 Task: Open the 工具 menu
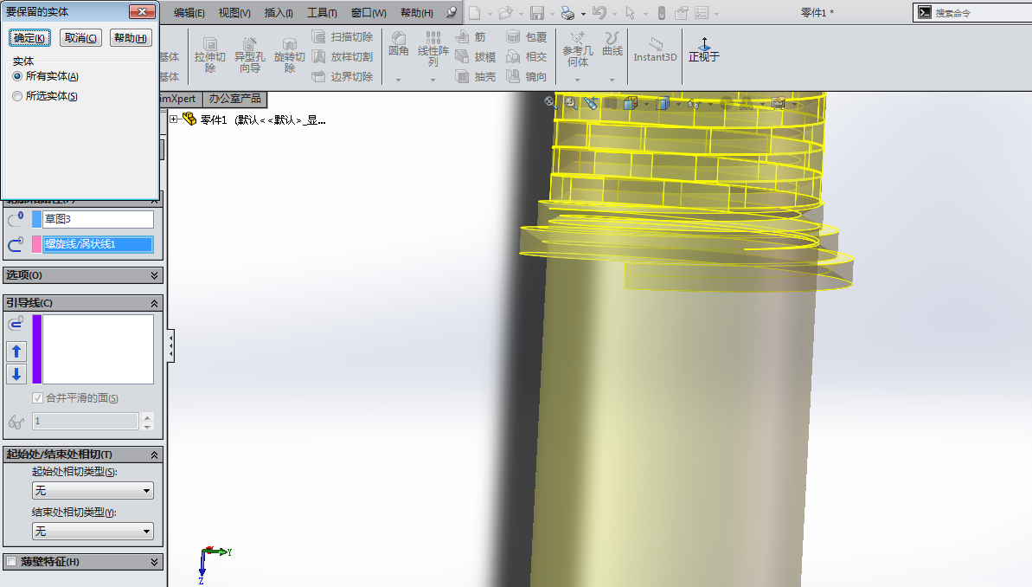(322, 12)
